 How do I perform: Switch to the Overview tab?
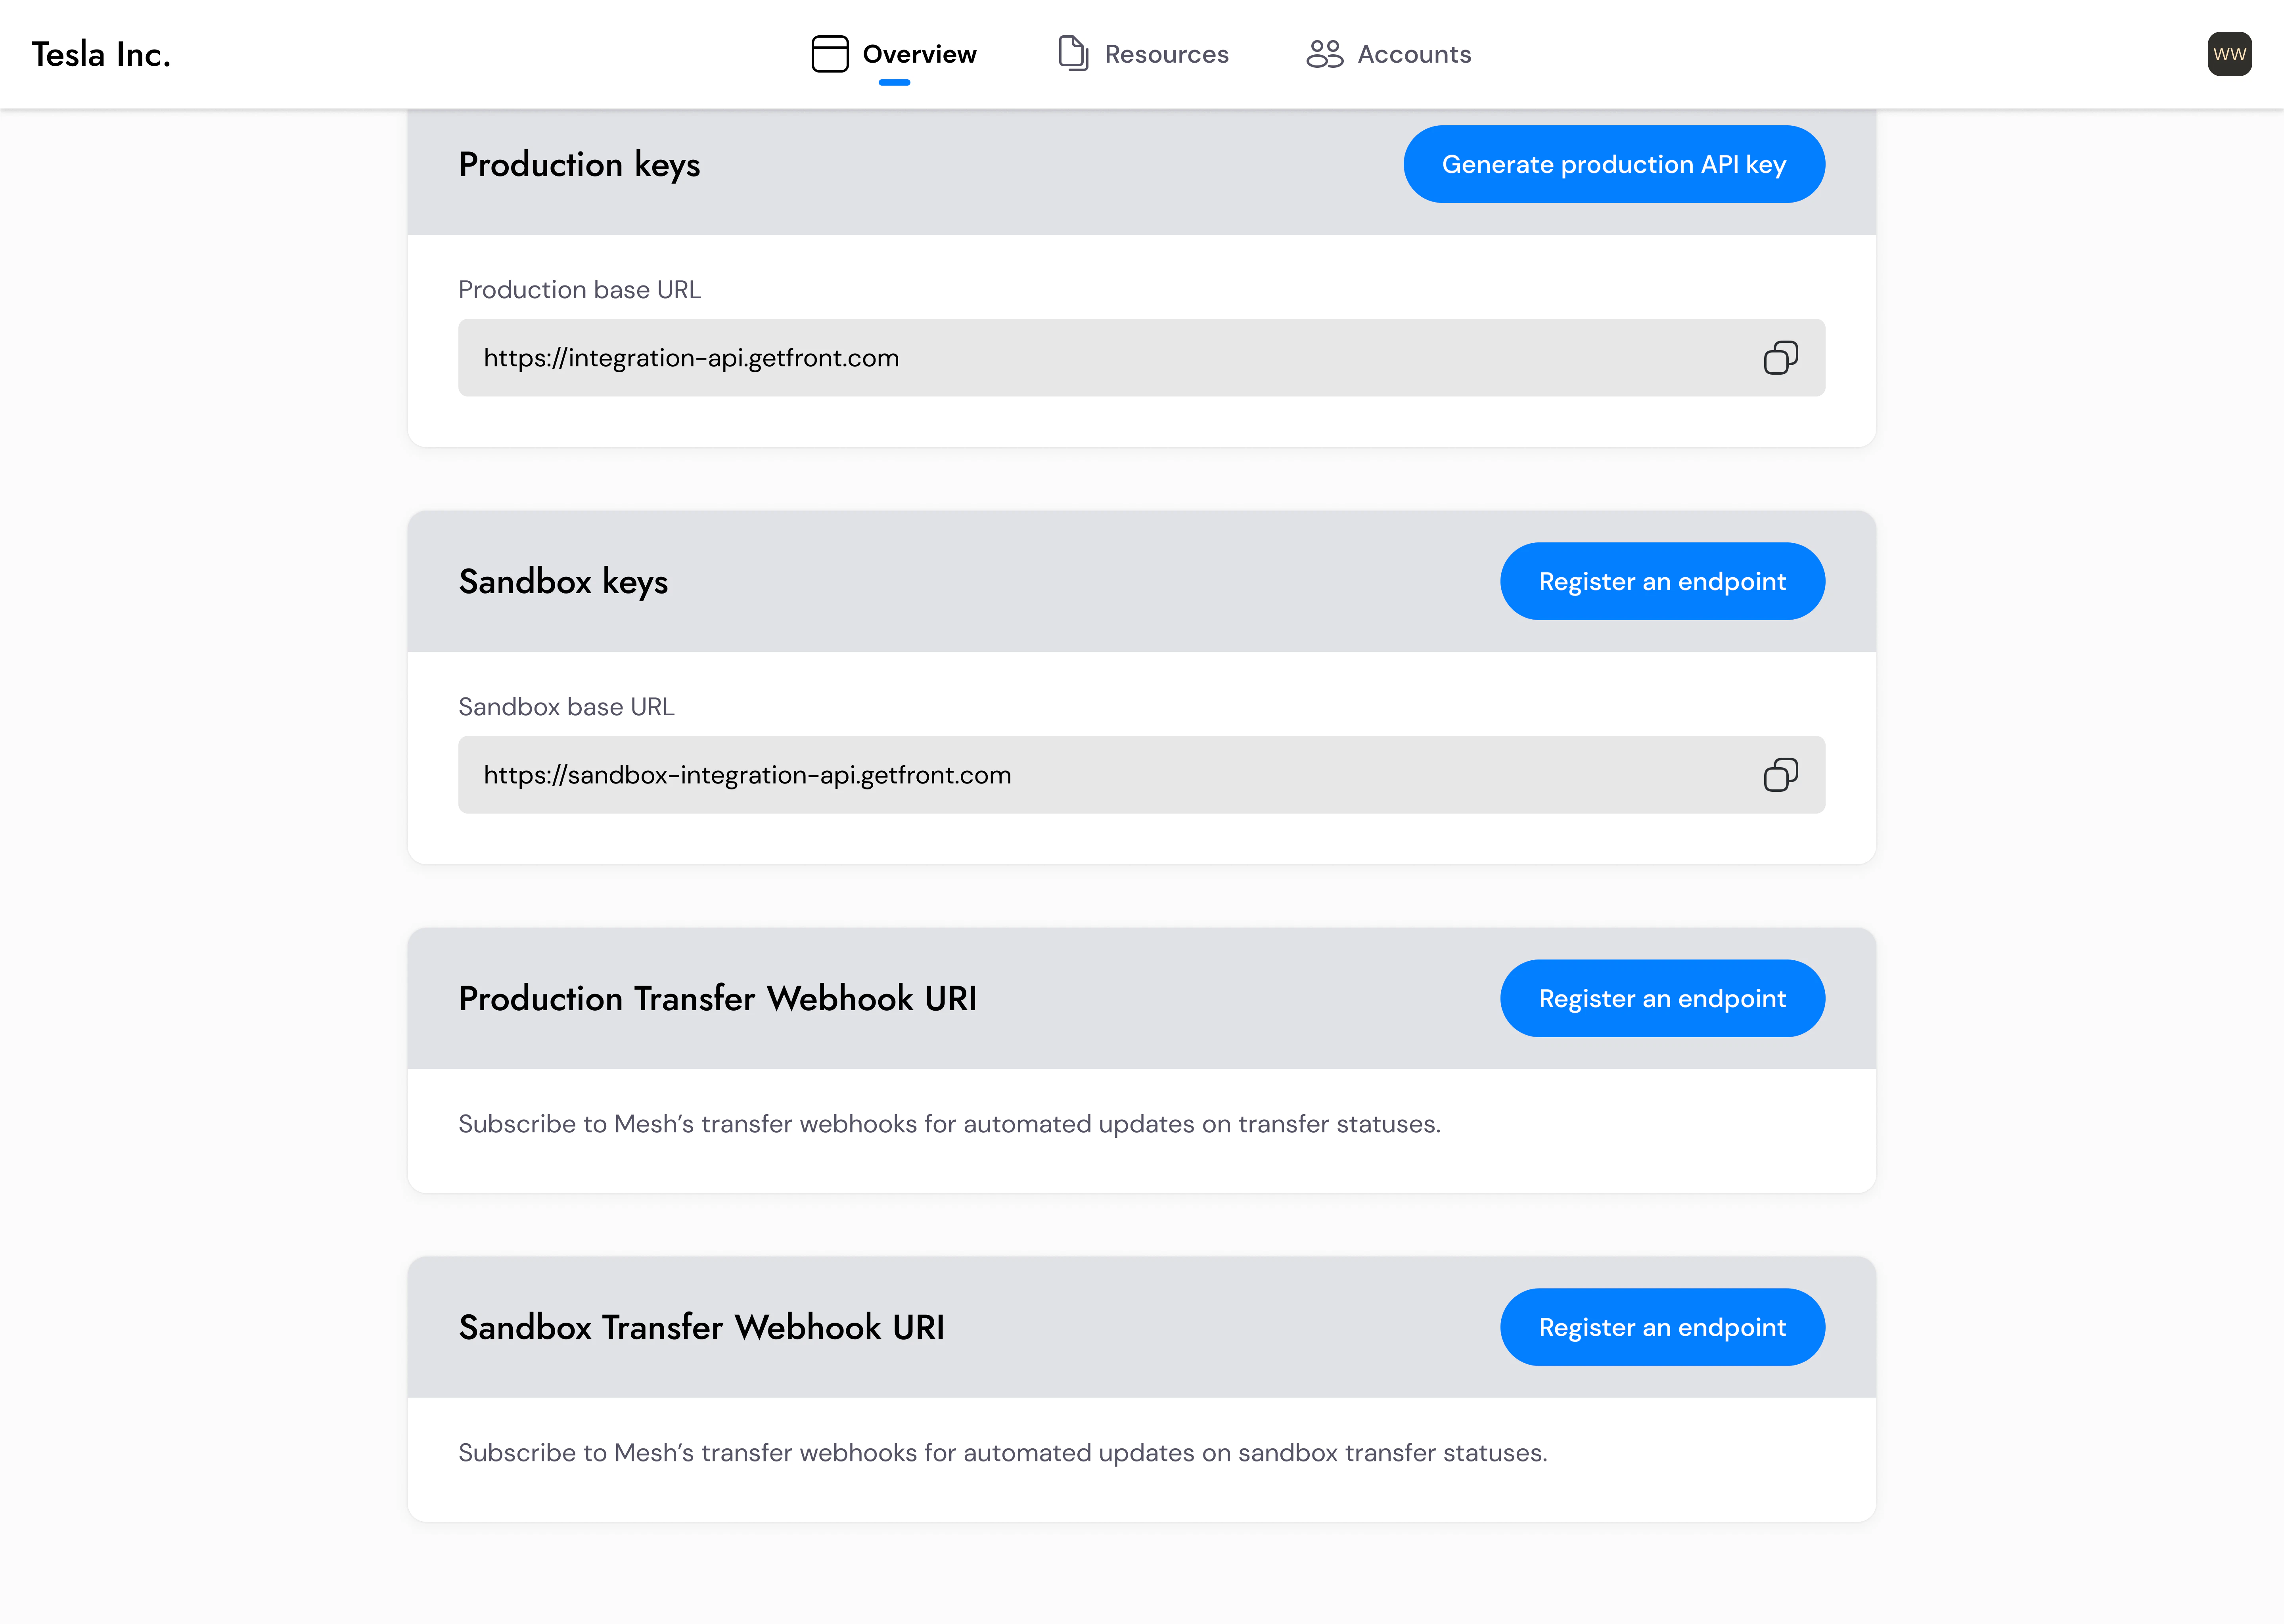point(919,53)
